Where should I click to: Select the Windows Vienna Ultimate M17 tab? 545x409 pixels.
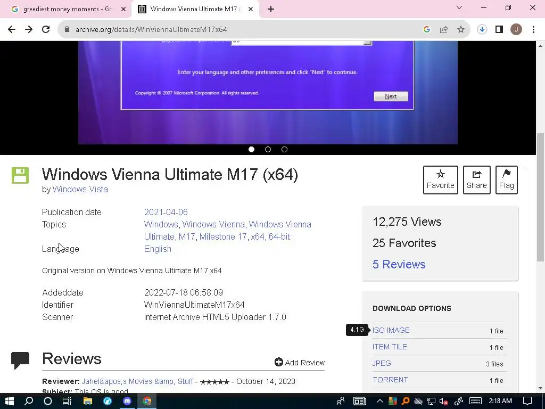(195, 9)
